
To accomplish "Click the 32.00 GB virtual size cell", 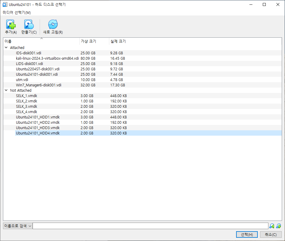I will [88, 85].
